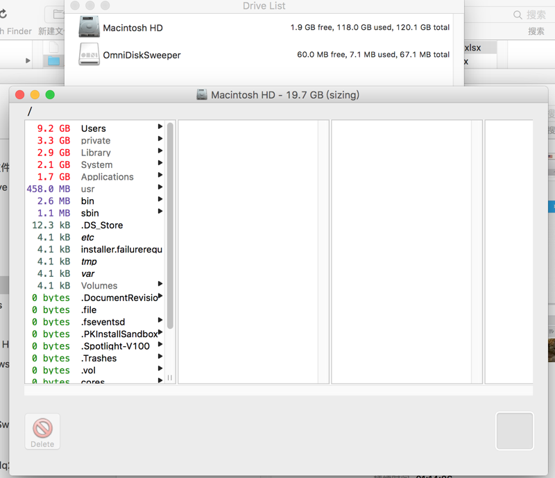Select Macintosh HD drive icon in Drive List

[x=89, y=27]
